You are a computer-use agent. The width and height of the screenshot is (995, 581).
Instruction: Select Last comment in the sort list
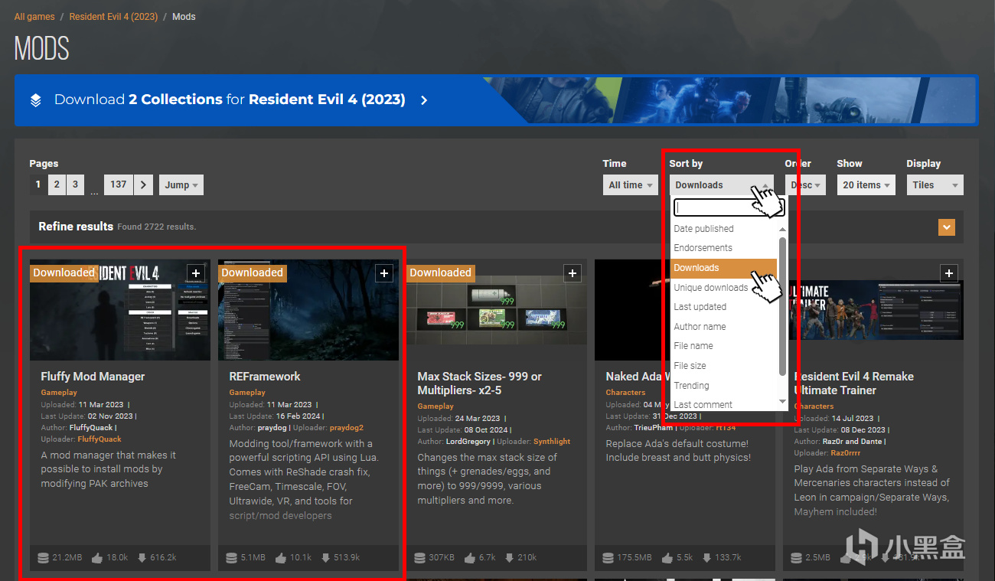(x=724, y=404)
